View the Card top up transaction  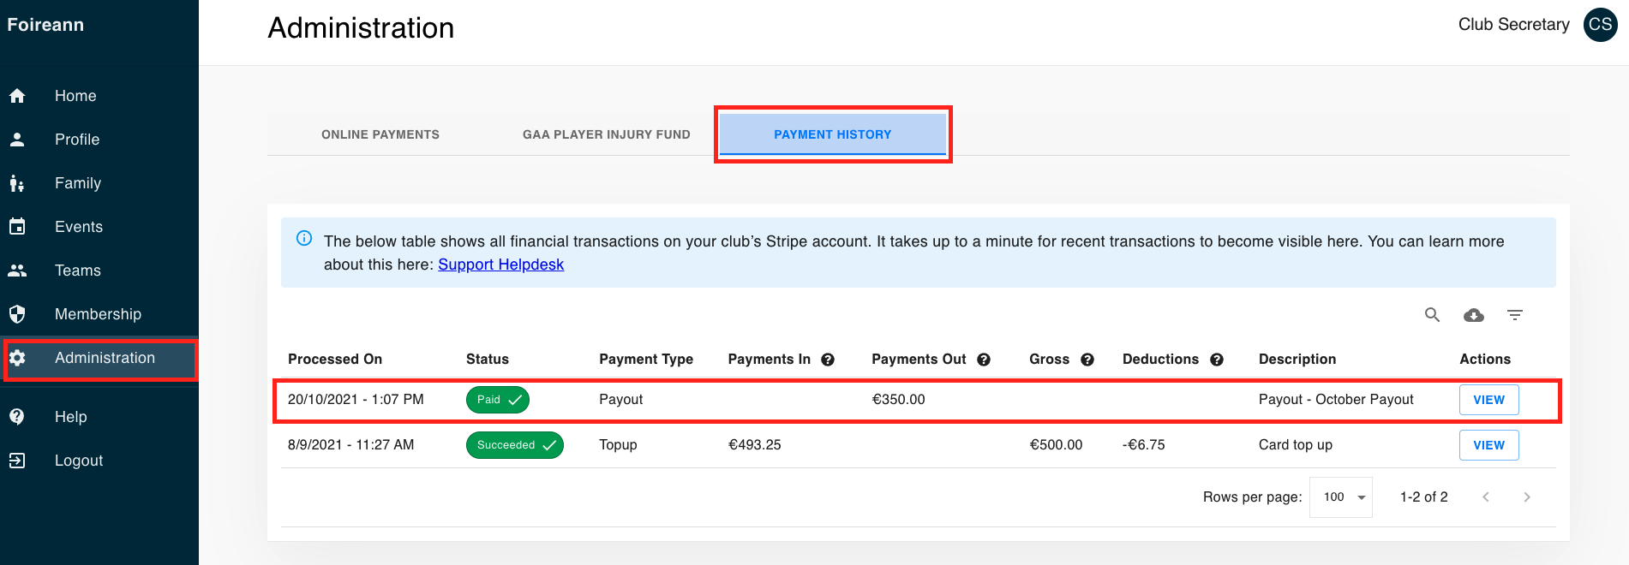(1489, 445)
